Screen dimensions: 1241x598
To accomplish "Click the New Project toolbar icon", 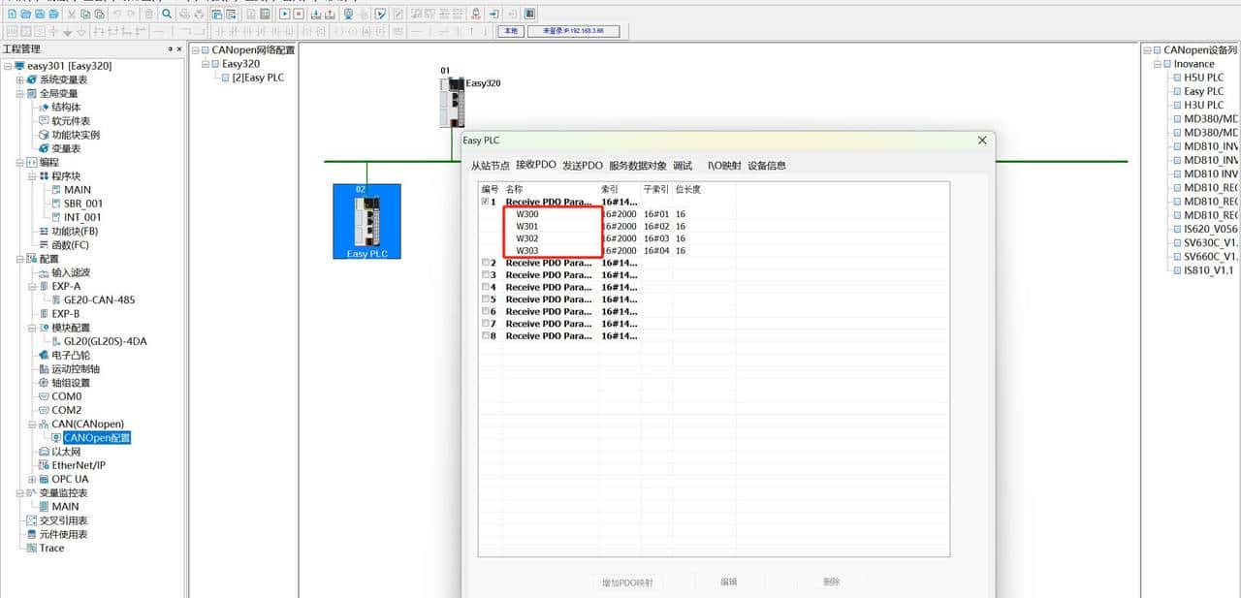I will click(x=10, y=14).
